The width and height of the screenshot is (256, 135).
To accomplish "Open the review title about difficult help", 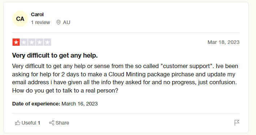I will point(55,55).
